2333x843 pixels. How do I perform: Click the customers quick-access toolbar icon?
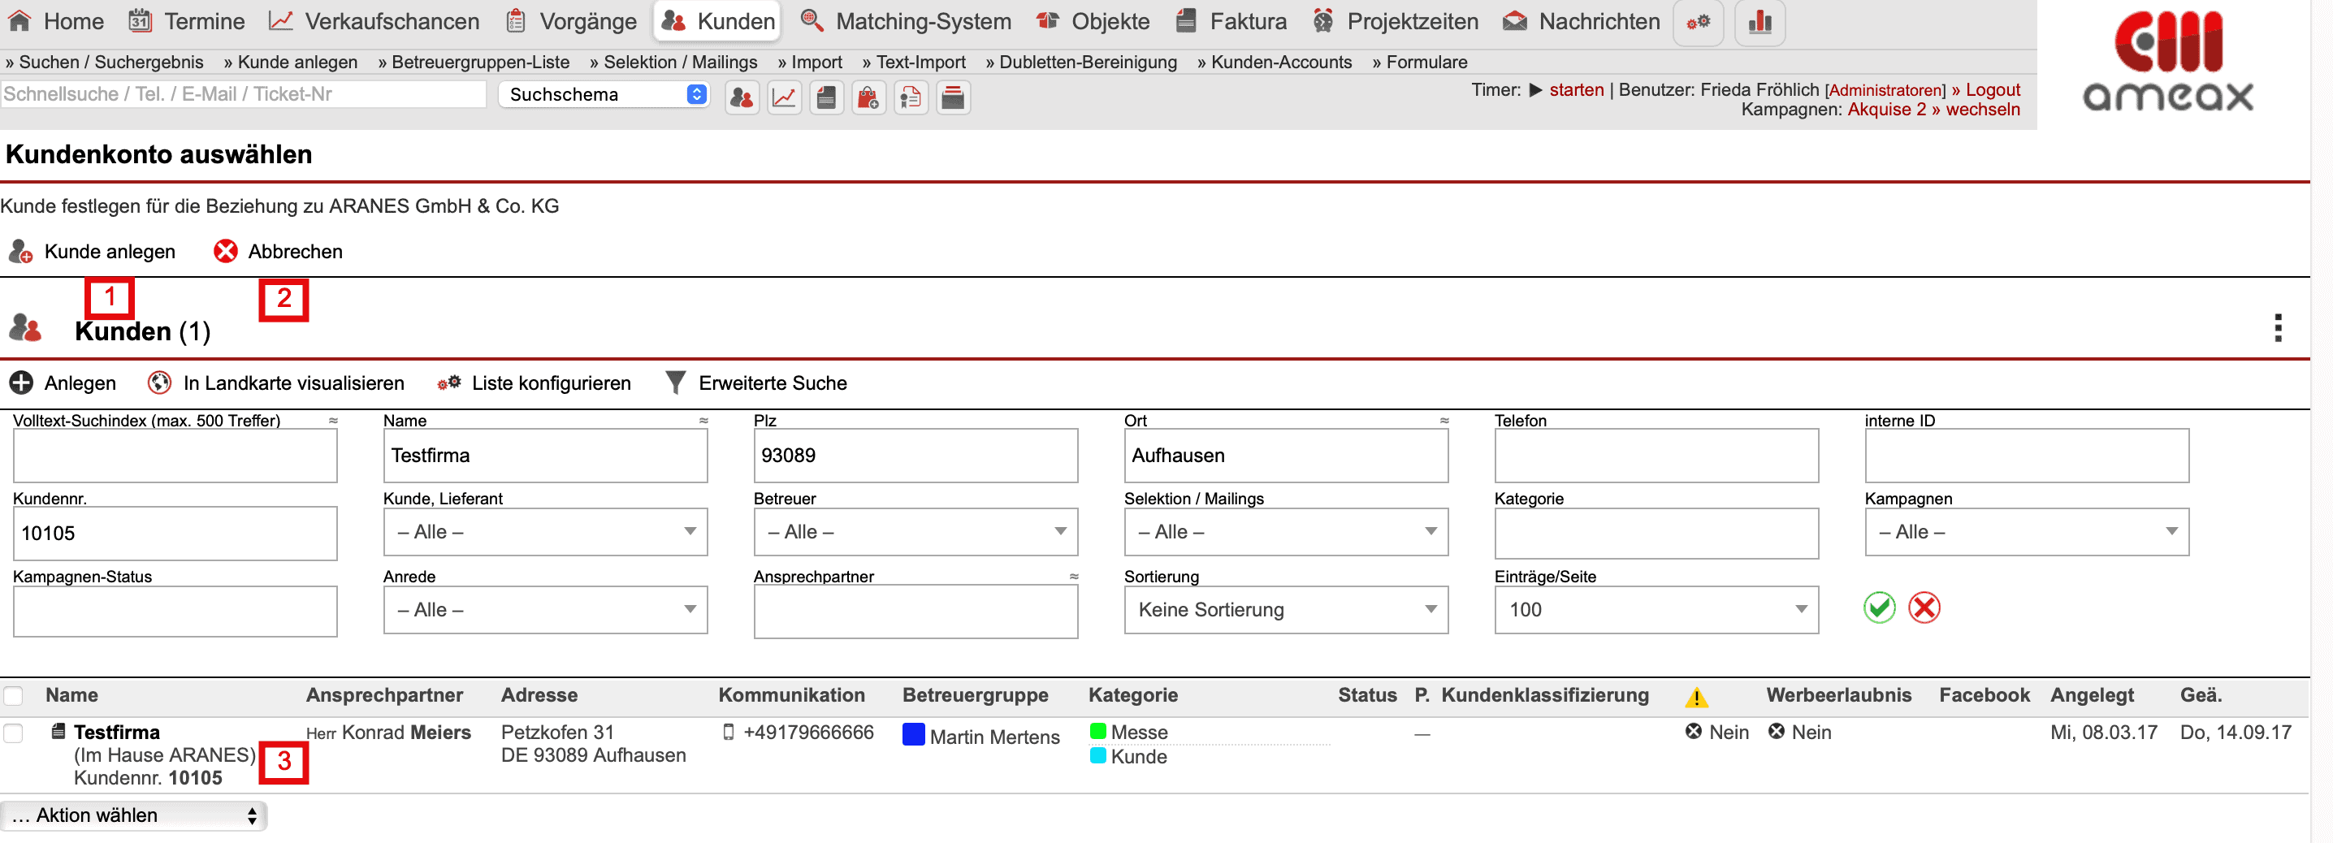(742, 97)
